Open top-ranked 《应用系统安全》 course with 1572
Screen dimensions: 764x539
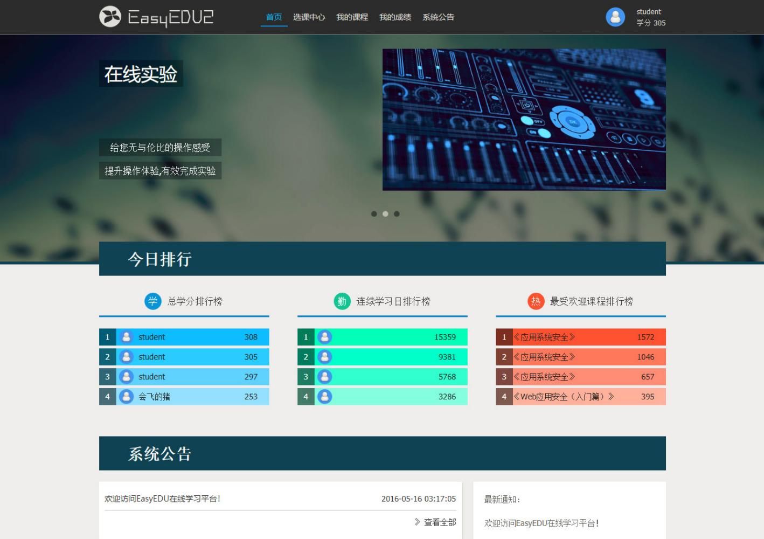pos(544,337)
